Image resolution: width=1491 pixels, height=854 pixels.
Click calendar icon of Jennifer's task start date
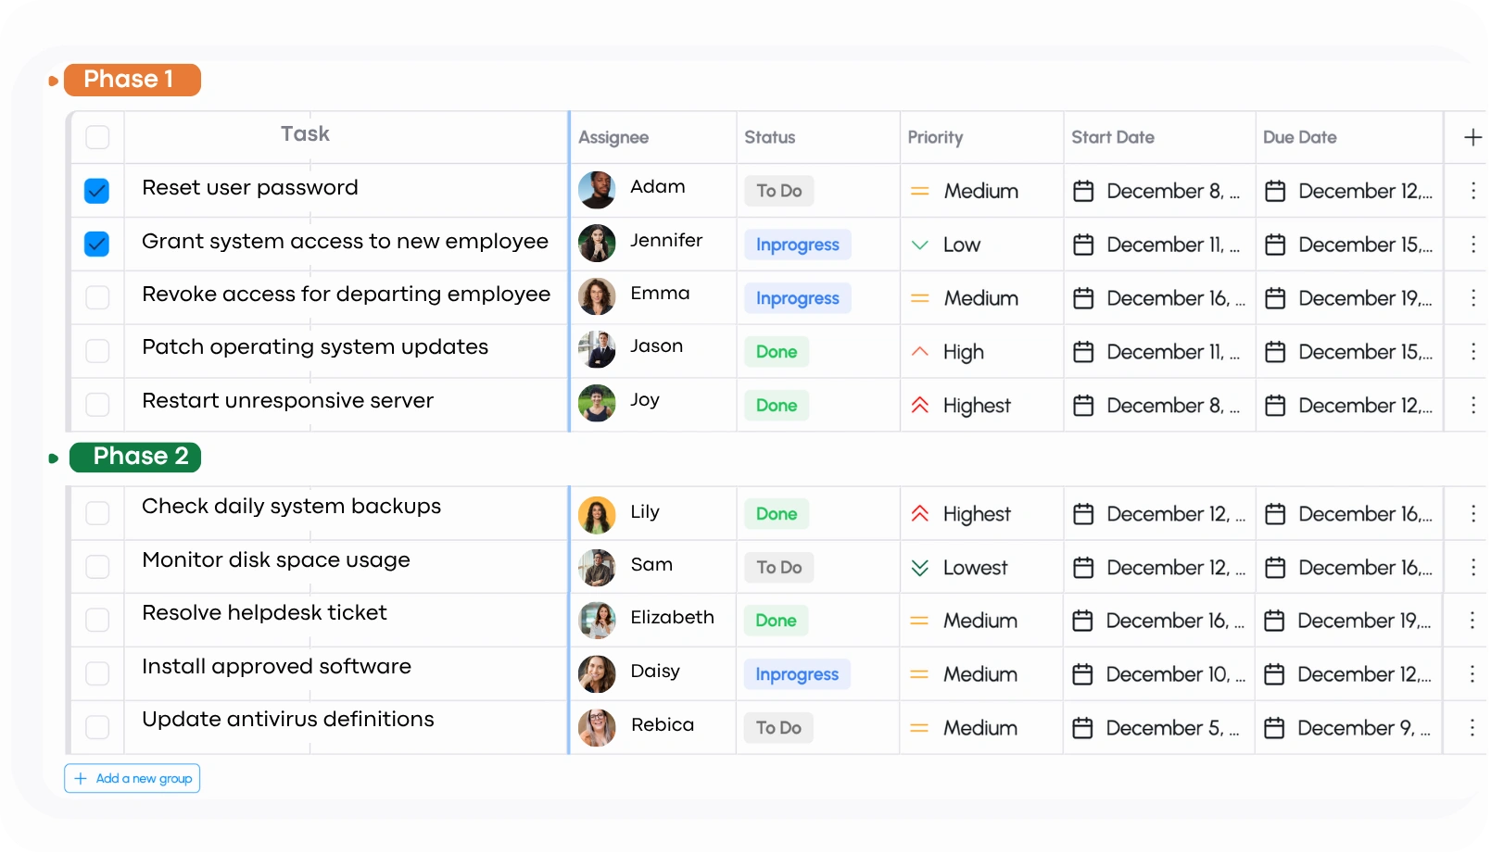[x=1083, y=245]
